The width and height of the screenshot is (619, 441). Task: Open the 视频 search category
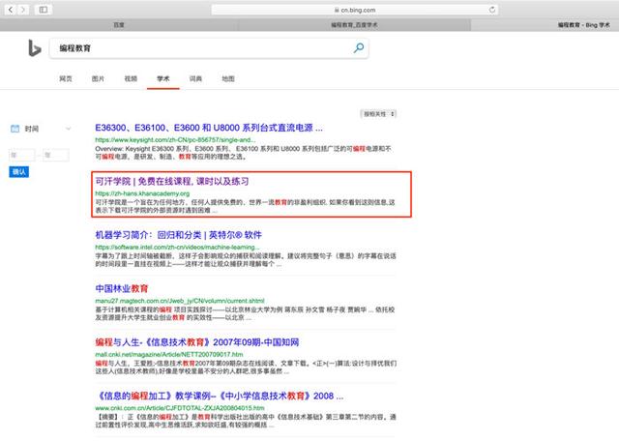[131, 78]
